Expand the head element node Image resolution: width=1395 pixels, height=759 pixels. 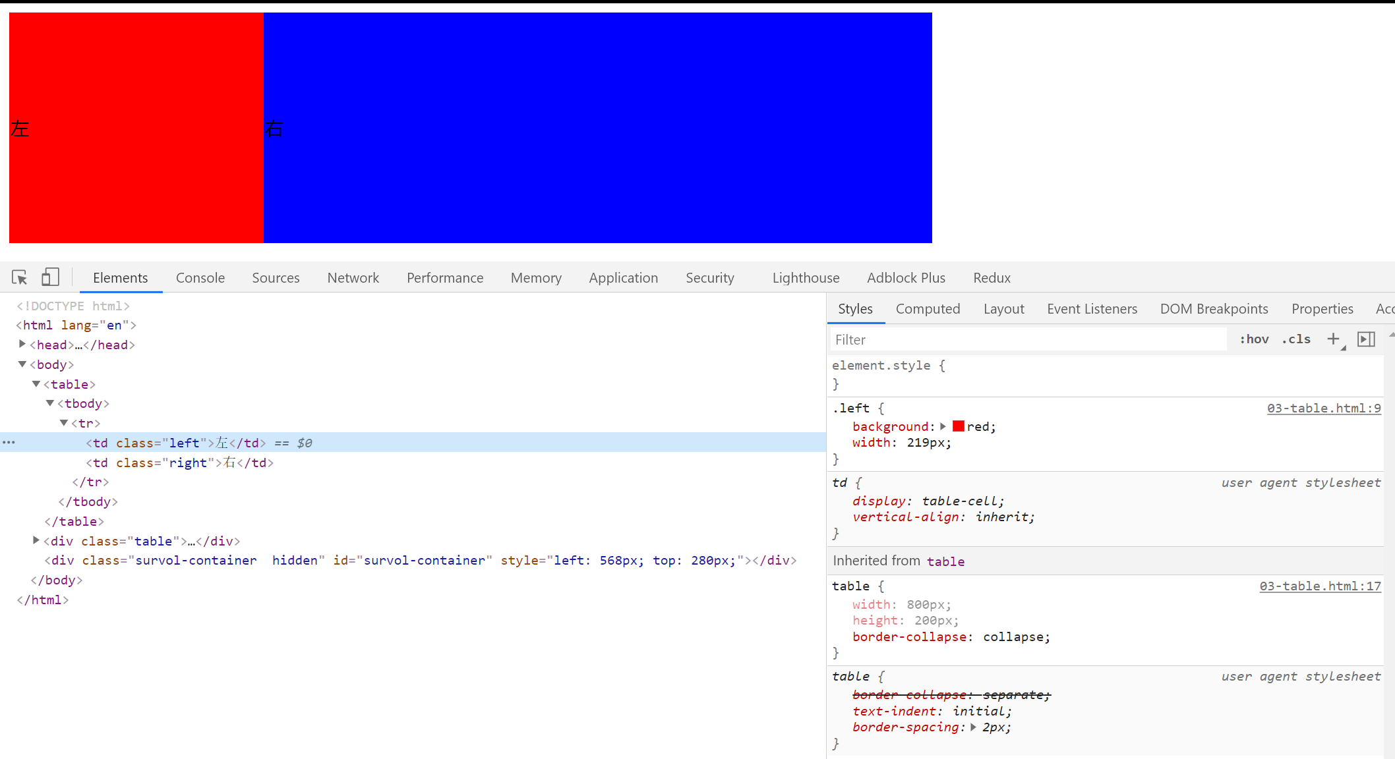[22, 344]
